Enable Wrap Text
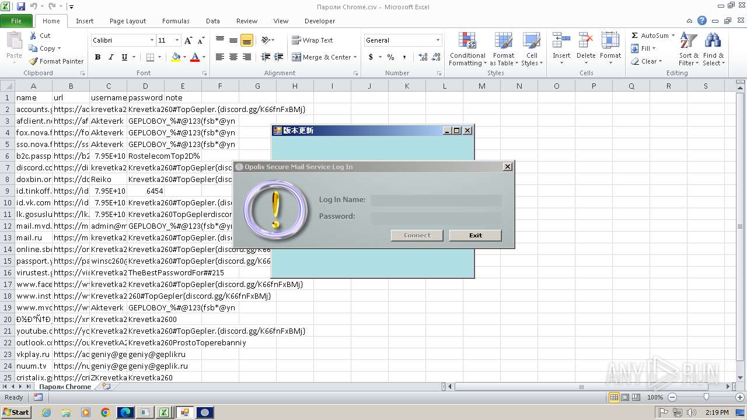 (312, 40)
